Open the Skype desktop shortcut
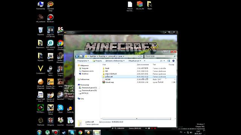The image size is (241, 135). click(x=60, y=109)
